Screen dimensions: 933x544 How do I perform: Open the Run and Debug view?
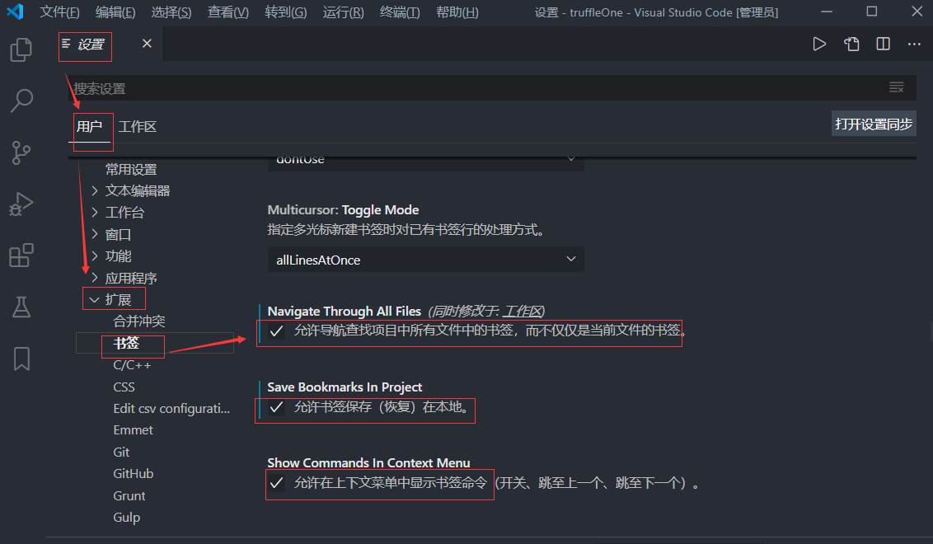21,204
